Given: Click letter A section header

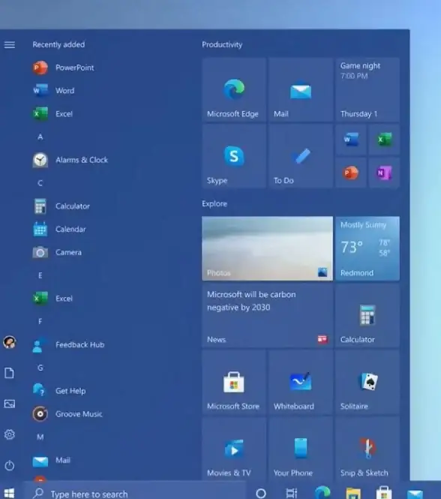Looking at the screenshot, I should tap(40, 137).
